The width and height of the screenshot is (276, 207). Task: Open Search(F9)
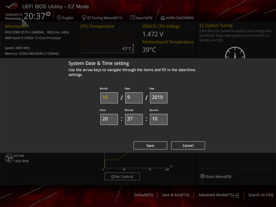click(x=144, y=18)
